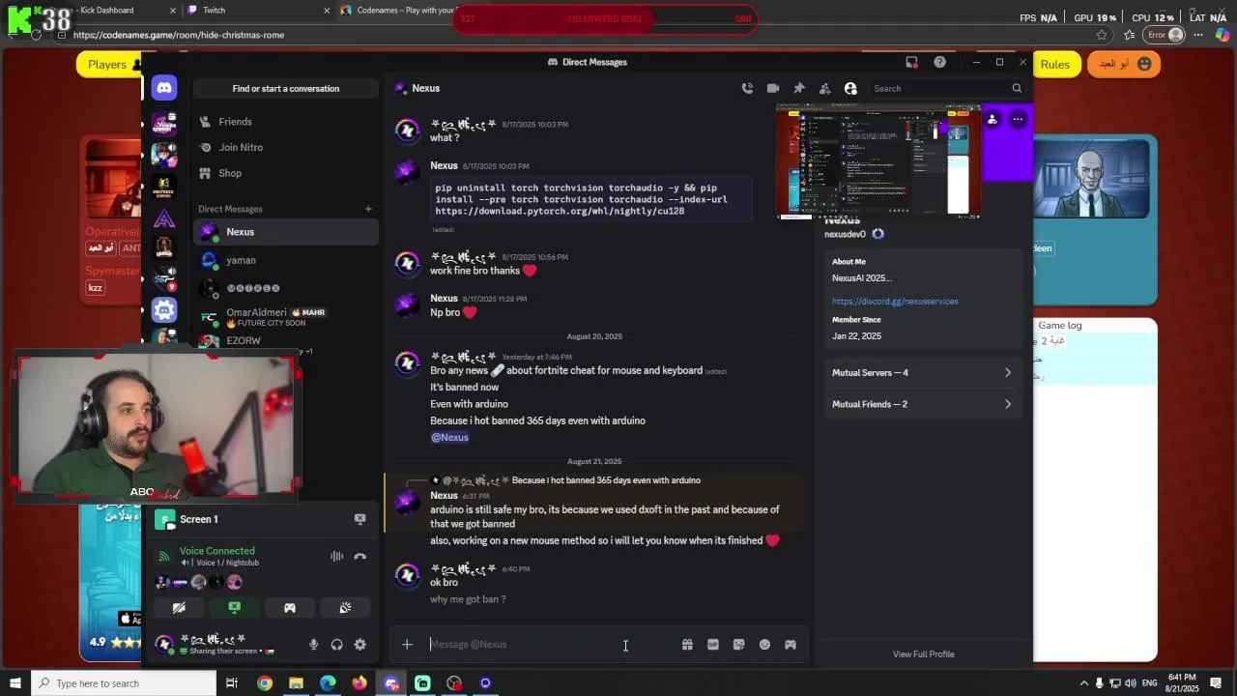Expand Mutual Servers — 4

coord(923,372)
